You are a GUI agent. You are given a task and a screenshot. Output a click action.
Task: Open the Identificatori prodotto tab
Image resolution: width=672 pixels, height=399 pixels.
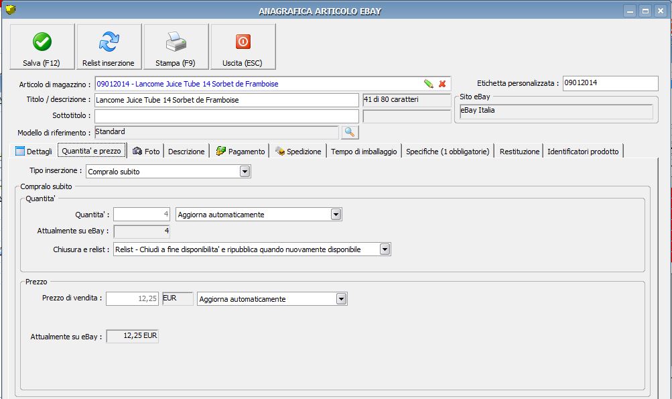click(583, 151)
